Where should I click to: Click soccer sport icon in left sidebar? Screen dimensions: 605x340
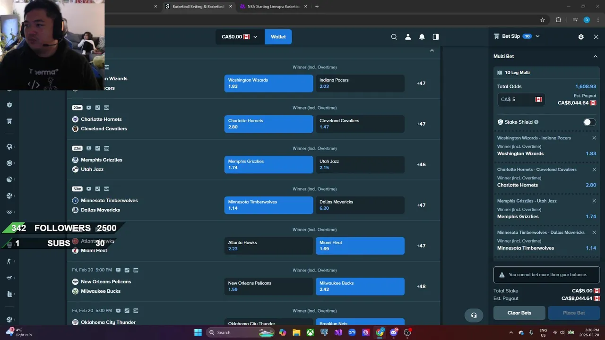pos(9,147)
